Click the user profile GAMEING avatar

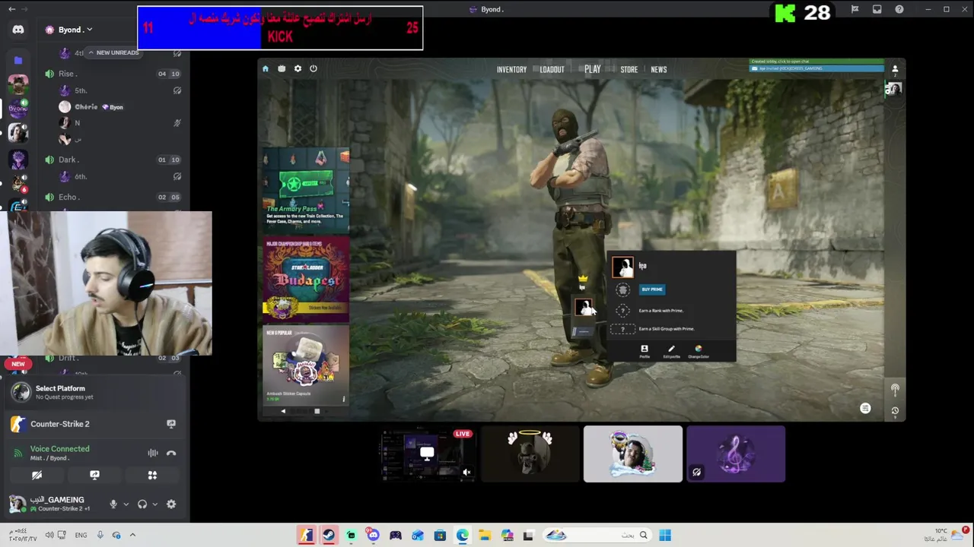point(17,504)
